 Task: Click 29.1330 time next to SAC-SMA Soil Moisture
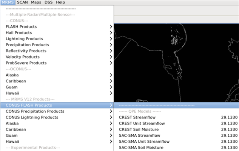tap(229, 148)
